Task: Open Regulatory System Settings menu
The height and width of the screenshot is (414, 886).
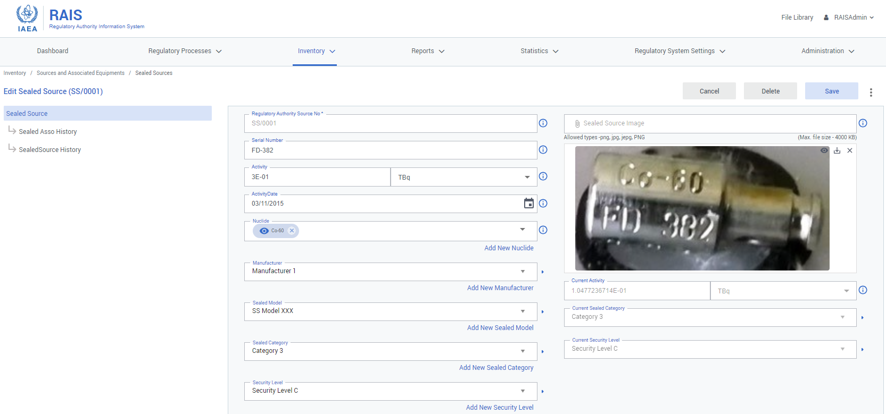Action: click(x=680, y=51)
